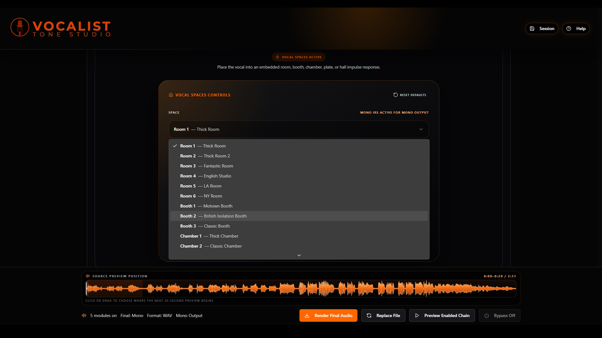Click the play icon on Preview Enabled Chain
602x338 pixels.
(417, 315)
